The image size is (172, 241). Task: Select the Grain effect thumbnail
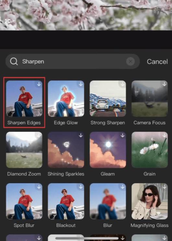pyautogui.click(x=150, y=150)
